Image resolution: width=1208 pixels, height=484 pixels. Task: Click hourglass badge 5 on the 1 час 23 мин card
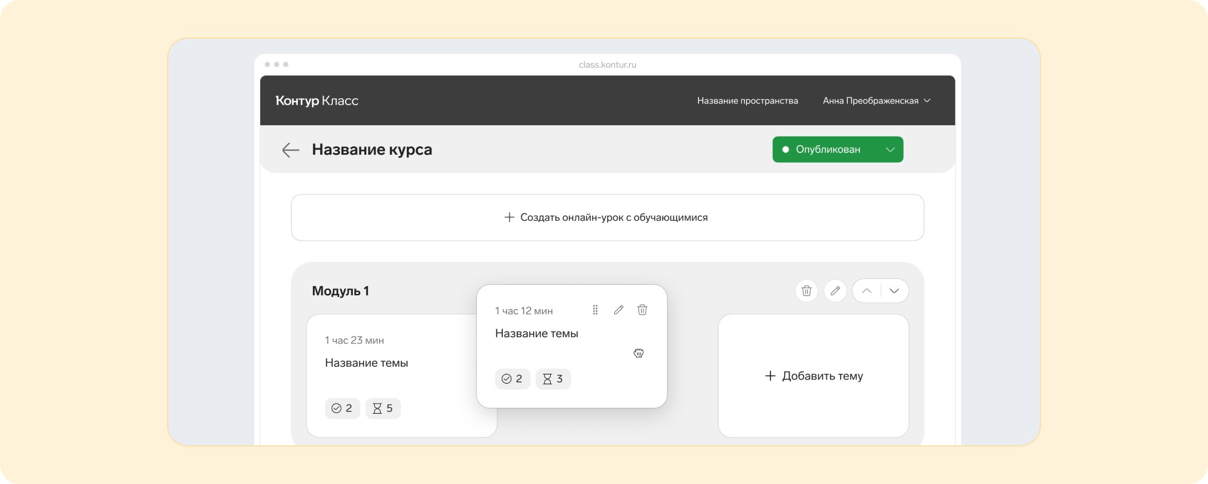[x=383, y=408]
